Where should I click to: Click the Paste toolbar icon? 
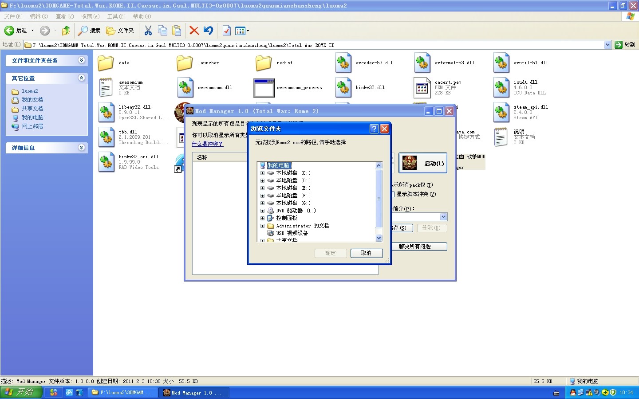(x=177, y=31)
